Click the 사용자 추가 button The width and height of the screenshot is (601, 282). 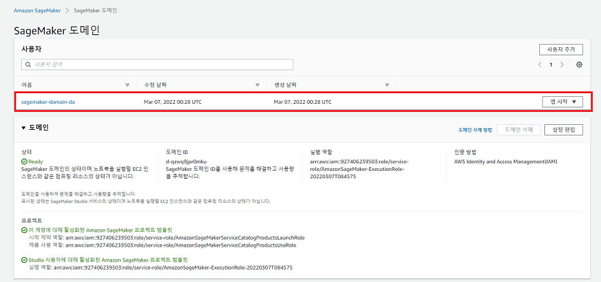(x=561, y=50)
